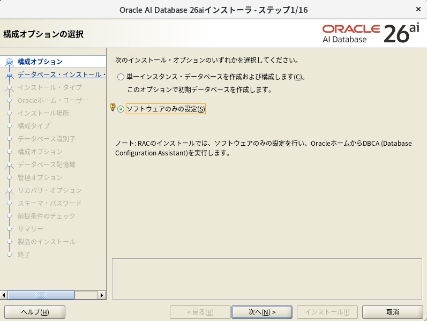
Task: Select the ソフトウェアのみの設定 radio option
Action: click(x=121, y=109)
